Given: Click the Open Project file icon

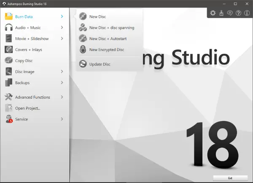Looking at the screenshot, I should coord(9,108).
